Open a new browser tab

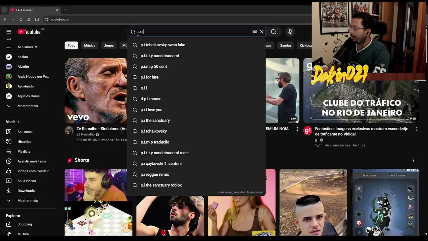[x=65, y=10]
